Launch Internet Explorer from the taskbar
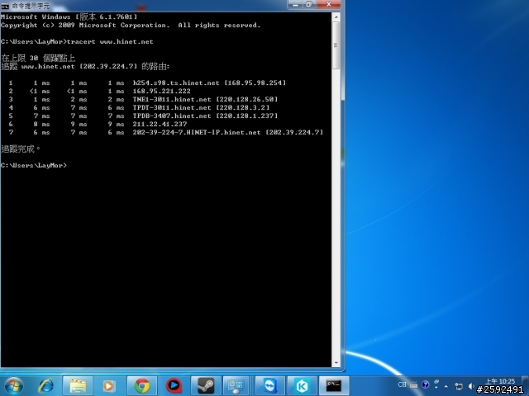Image resolution: width=529 pixels, height=396 pixels. pos(46,386)
